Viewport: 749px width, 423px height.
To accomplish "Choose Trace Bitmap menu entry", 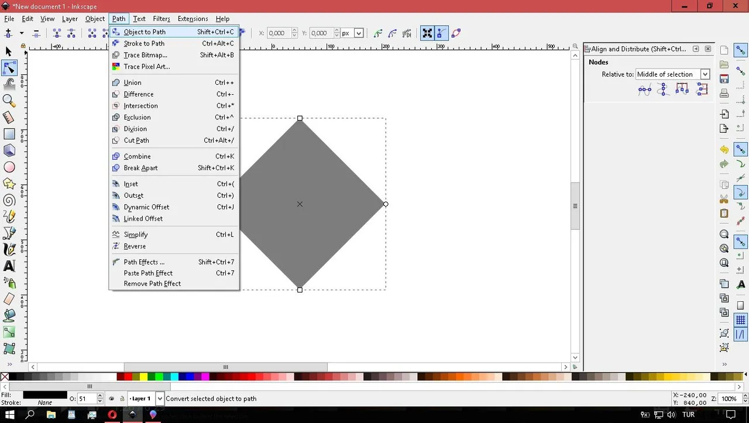I will [x=174, y=55].
